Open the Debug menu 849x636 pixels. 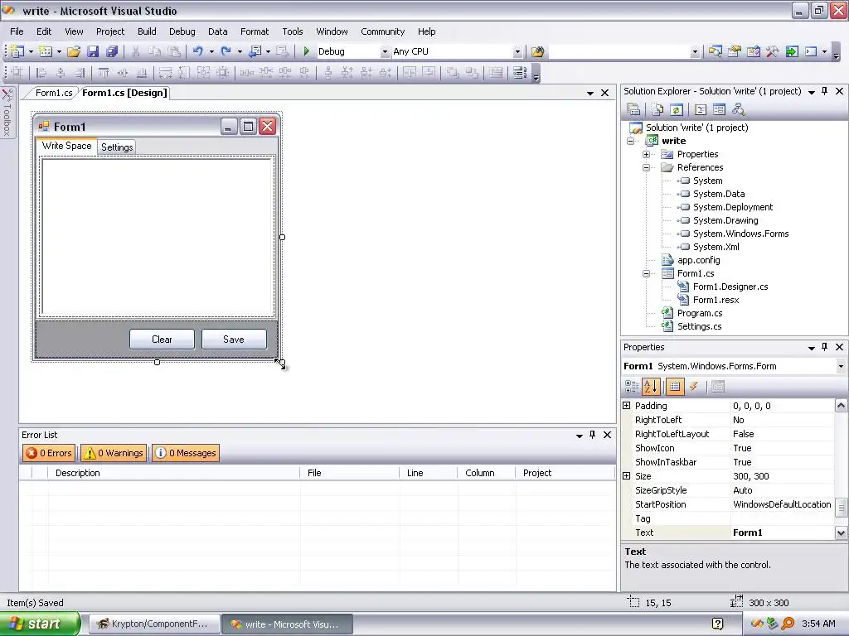pos(182,31)
